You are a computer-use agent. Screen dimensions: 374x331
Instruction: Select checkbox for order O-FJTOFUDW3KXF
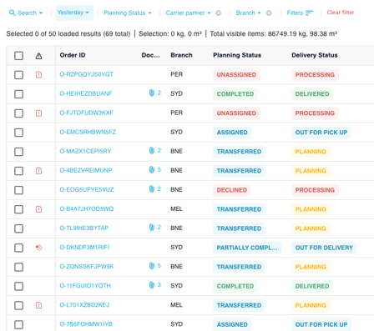[18, 113]
